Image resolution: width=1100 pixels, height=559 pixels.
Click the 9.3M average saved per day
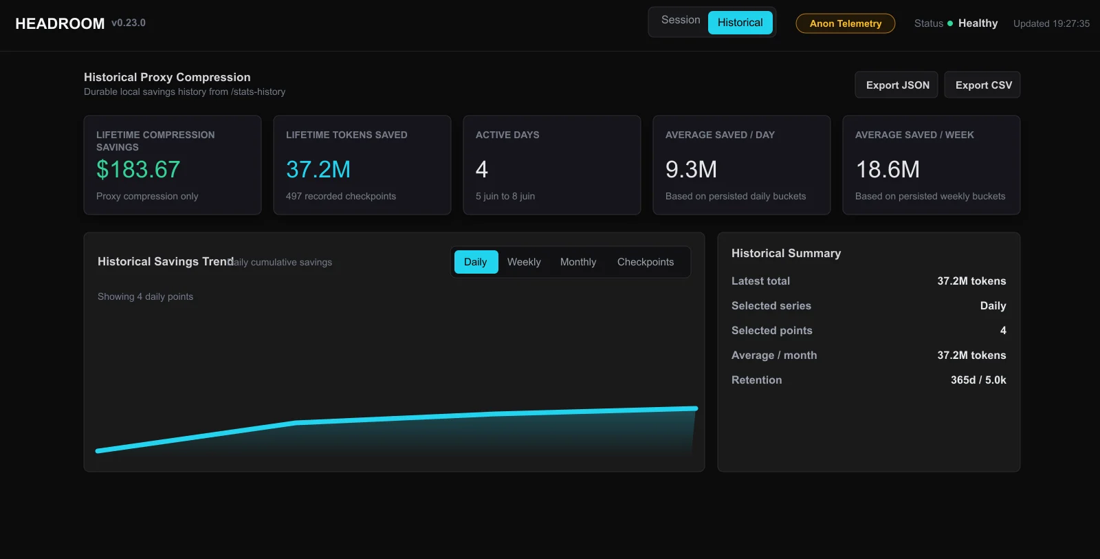click(x=691, y=169)
